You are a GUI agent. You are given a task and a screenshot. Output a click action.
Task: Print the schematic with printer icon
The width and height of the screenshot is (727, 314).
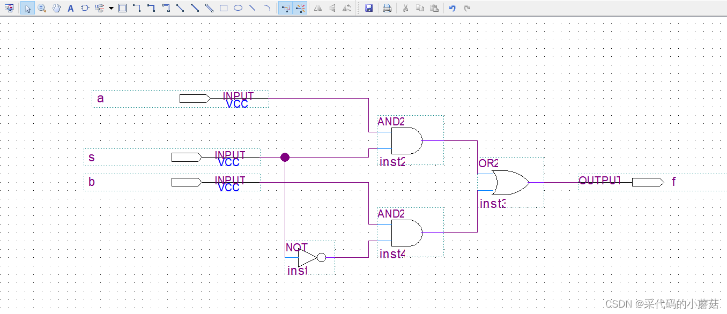pos(387,8)
